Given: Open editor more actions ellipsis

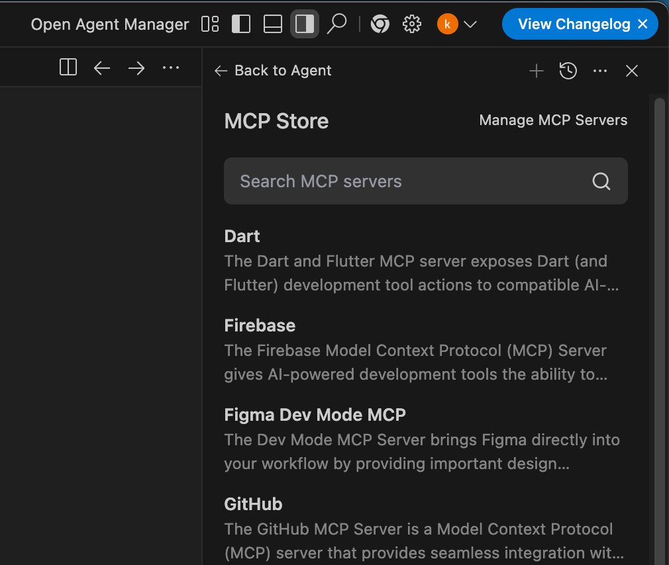Looking at the screenshot, I should click(x=171, y=67).
